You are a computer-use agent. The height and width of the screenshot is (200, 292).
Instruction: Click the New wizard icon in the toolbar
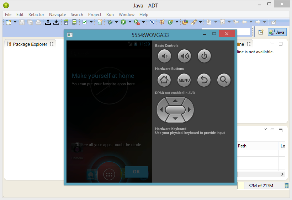[x=9, y=22]
